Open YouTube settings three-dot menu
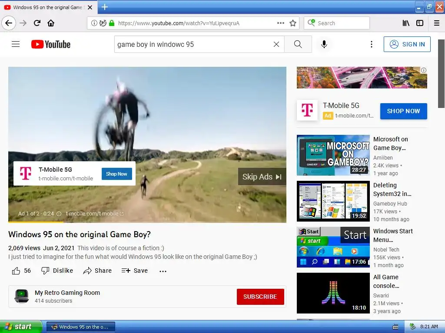The image size is (445, 333). (371, 44)
